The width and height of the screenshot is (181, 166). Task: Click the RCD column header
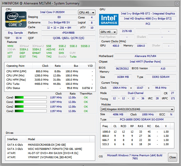123,126
